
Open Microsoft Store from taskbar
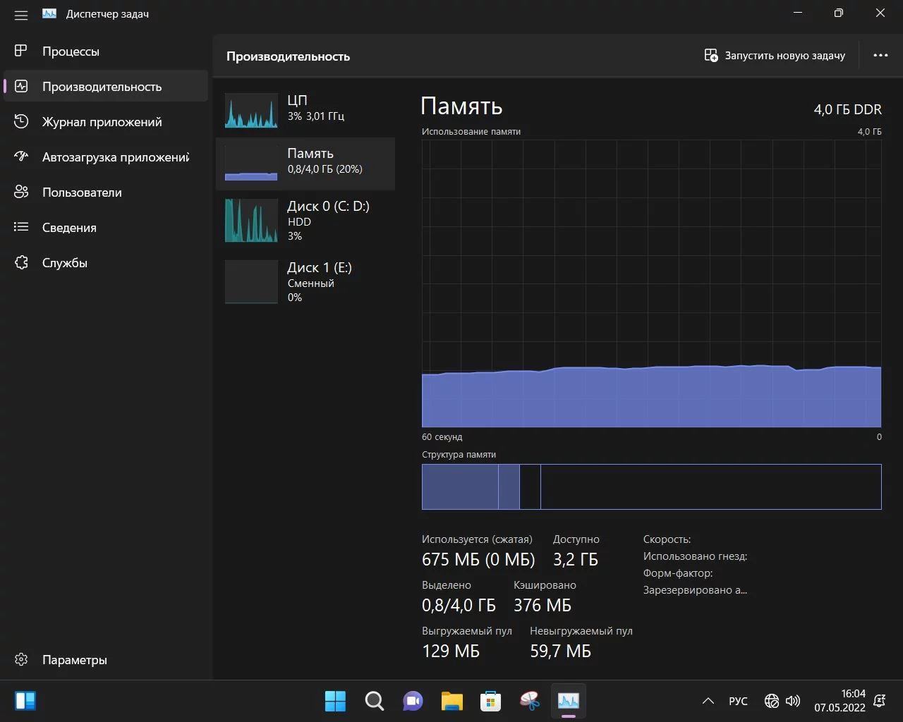(x=490, y=701)
